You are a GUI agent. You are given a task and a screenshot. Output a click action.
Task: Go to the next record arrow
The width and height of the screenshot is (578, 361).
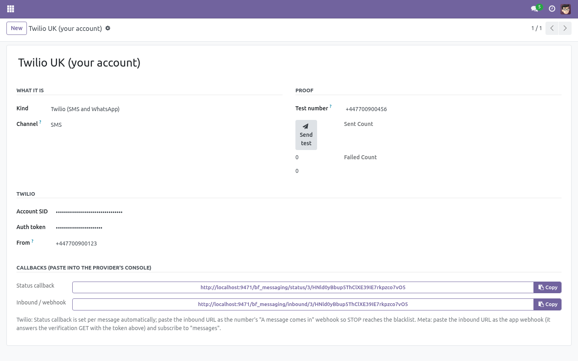coord(565,28)
